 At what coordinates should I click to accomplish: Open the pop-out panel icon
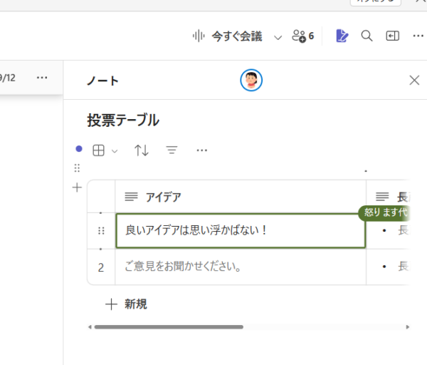click(x=392, y=36)
